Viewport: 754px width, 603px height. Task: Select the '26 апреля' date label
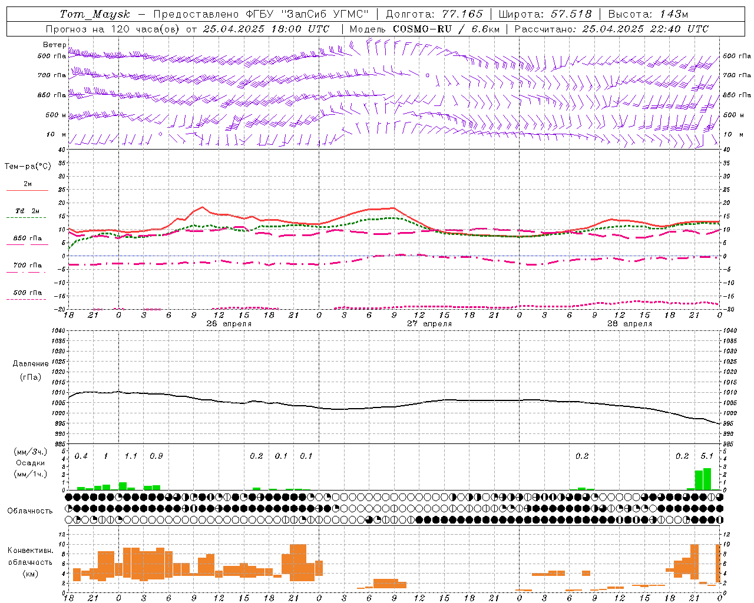(x=229, y=324)
